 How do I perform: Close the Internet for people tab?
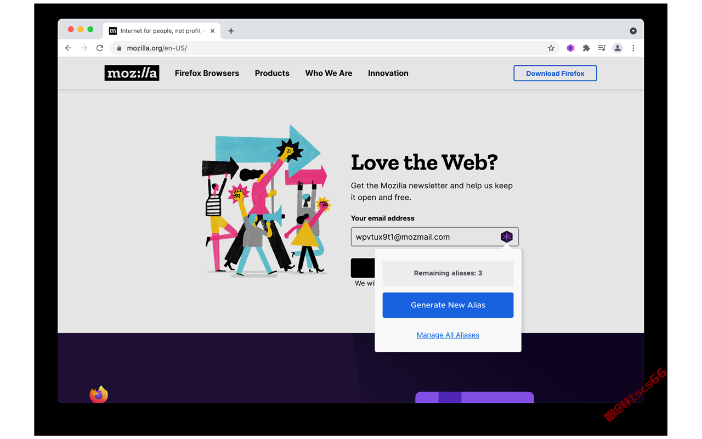pos(212,31)
